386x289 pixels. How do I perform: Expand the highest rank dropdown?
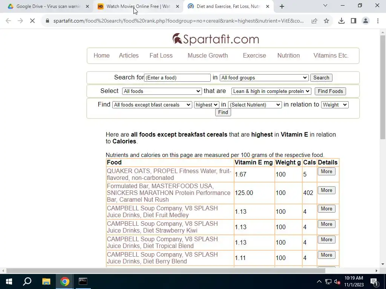tap(206, 105)
